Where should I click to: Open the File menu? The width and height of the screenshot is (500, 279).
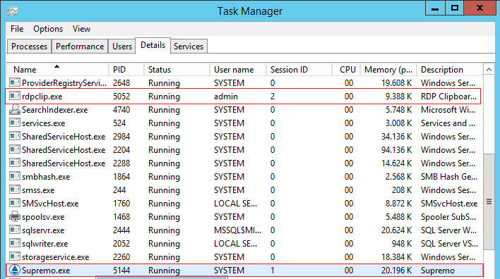tap(17, 29)
